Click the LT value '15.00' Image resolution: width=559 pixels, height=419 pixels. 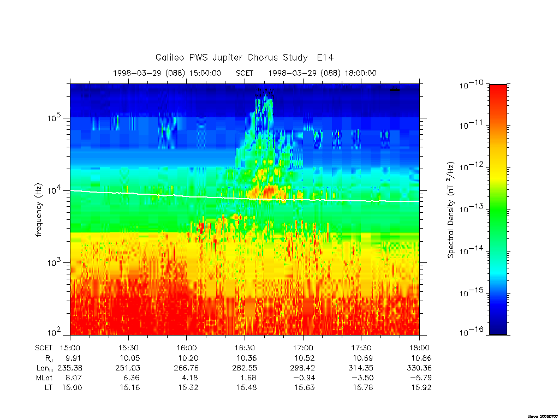point(72,388)
